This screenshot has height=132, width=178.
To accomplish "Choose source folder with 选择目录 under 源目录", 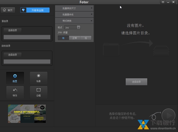I will (12, 30).
